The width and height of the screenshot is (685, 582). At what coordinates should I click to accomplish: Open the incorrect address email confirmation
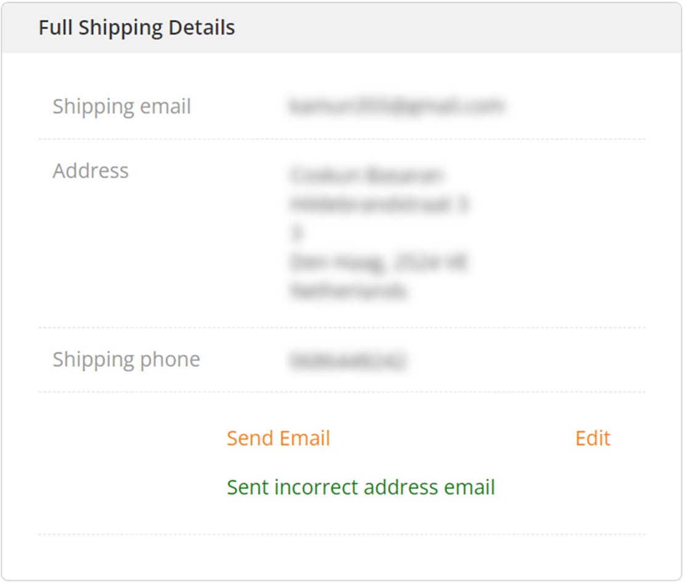pyautogui.click(x=361, y=487)
